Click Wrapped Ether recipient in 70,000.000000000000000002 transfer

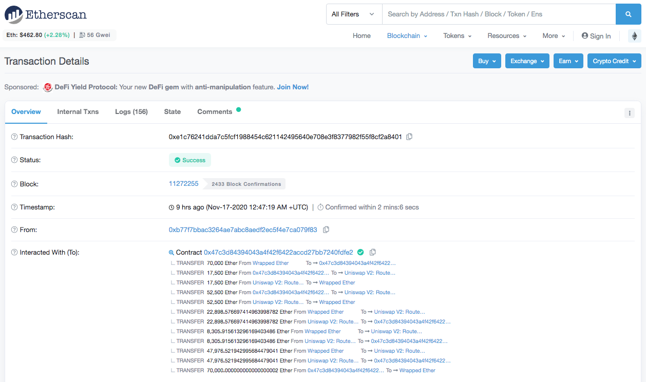[x=417, y=370]
